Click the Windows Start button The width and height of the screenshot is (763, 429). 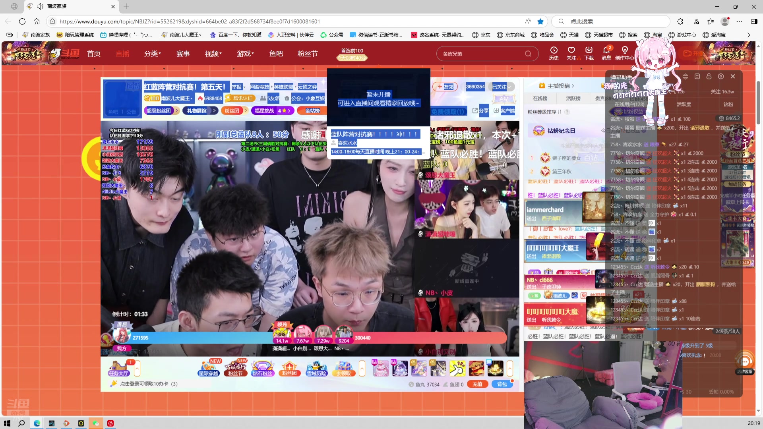[7, 423]
